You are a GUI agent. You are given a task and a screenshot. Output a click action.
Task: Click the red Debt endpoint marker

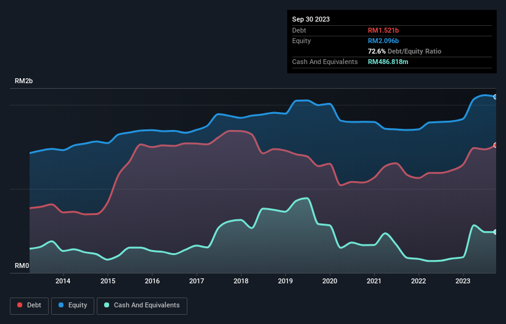(x=496, y=145)
